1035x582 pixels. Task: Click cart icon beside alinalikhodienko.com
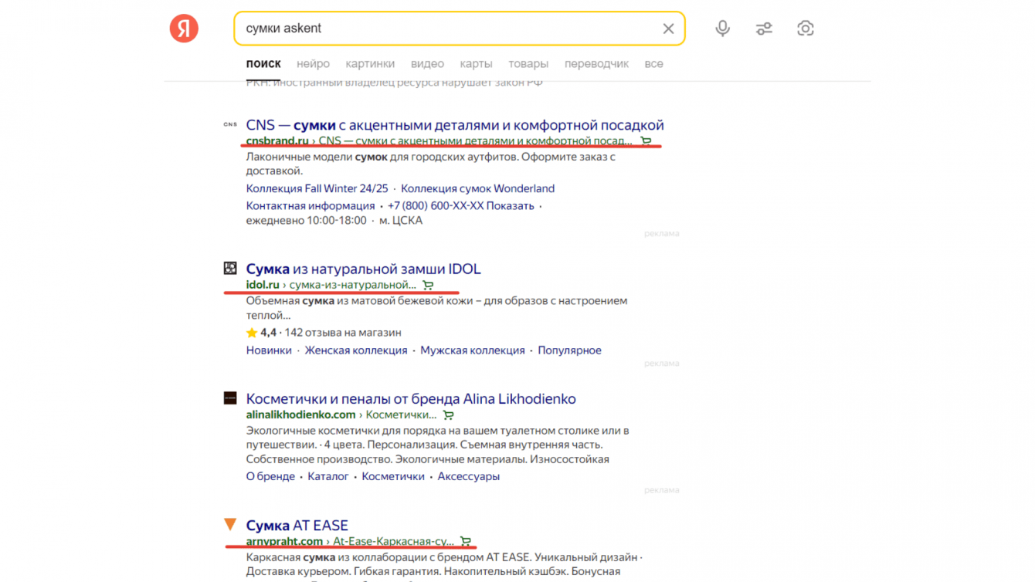[x=448, y=415]
